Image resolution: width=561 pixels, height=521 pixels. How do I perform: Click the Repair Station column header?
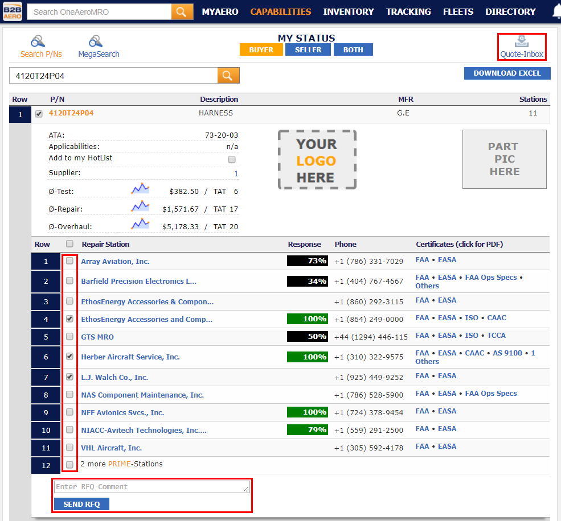point(105,244)
